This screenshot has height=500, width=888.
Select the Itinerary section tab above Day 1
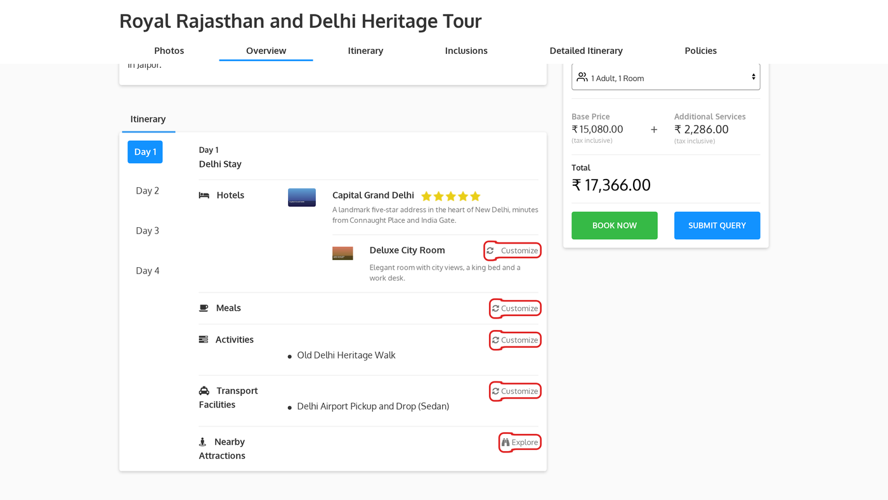148,119
